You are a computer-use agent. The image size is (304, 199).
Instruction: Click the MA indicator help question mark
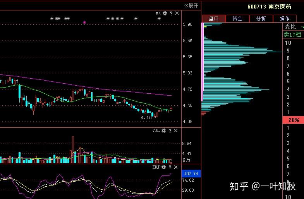tap(171, 13)
